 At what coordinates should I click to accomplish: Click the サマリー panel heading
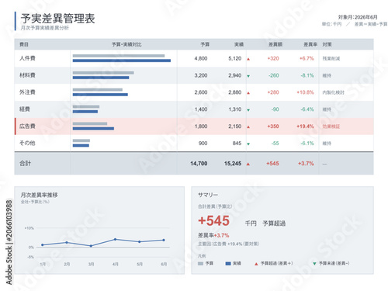[x=208, y=195]
